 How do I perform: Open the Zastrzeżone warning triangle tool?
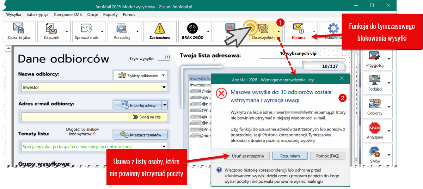(160, 31)
